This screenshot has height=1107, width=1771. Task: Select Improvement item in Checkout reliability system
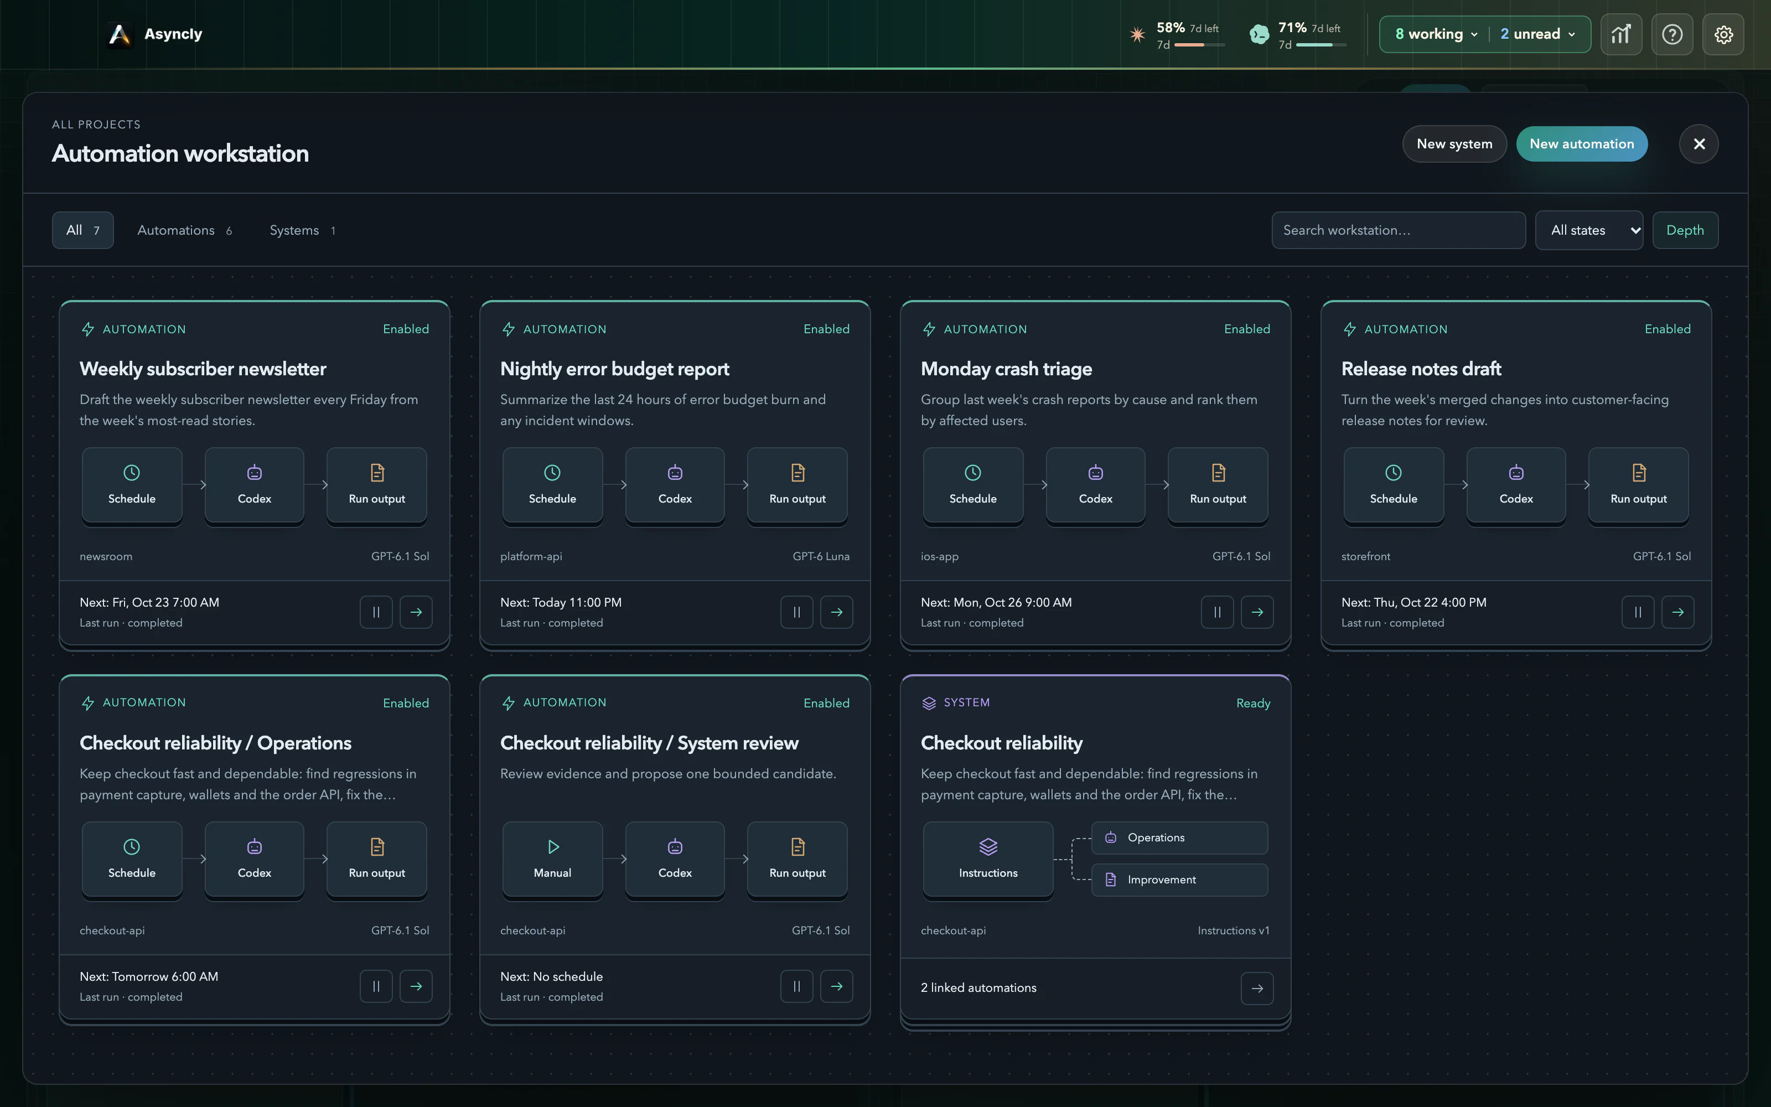click(1180, 880)
